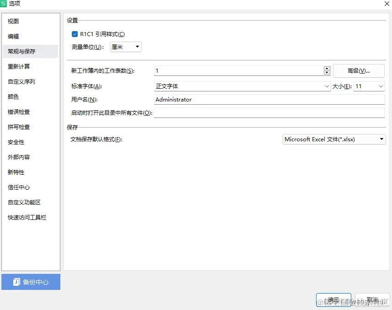This screenshot has width=392, height=310.
Task: Select 常规与保存 in the options sidebar
Action: click(x=31, y=52)
